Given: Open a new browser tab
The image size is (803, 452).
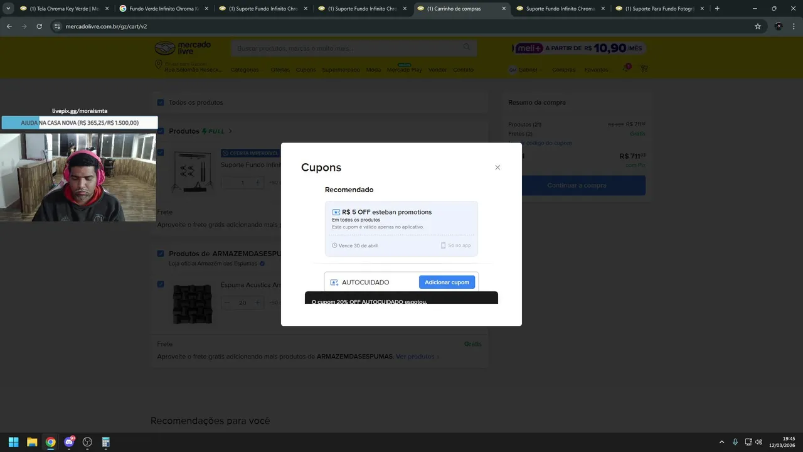Looking at the screenshot, I should 717,9.
